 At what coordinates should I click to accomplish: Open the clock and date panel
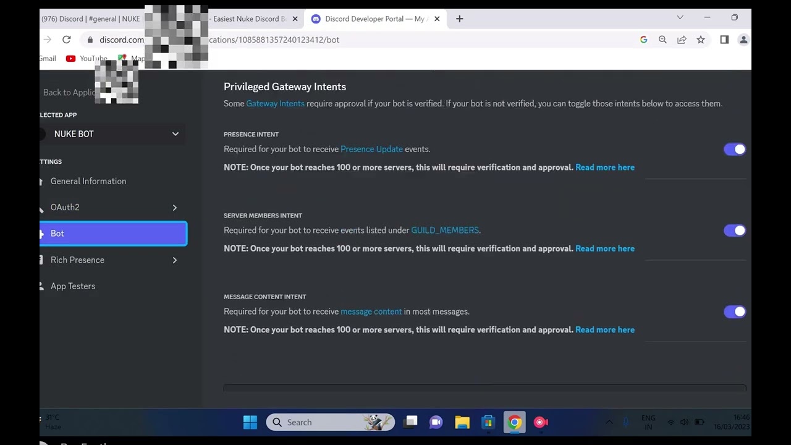click(x=732, y=423)
